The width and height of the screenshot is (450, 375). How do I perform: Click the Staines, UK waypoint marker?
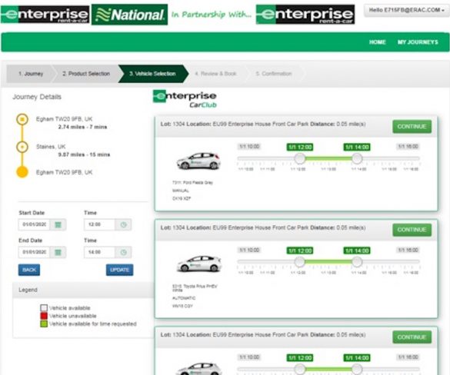click(22, 147)
